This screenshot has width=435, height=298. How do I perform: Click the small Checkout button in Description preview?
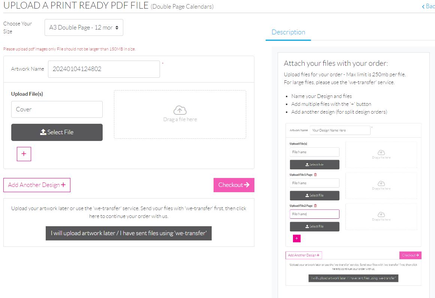[410, 255]
